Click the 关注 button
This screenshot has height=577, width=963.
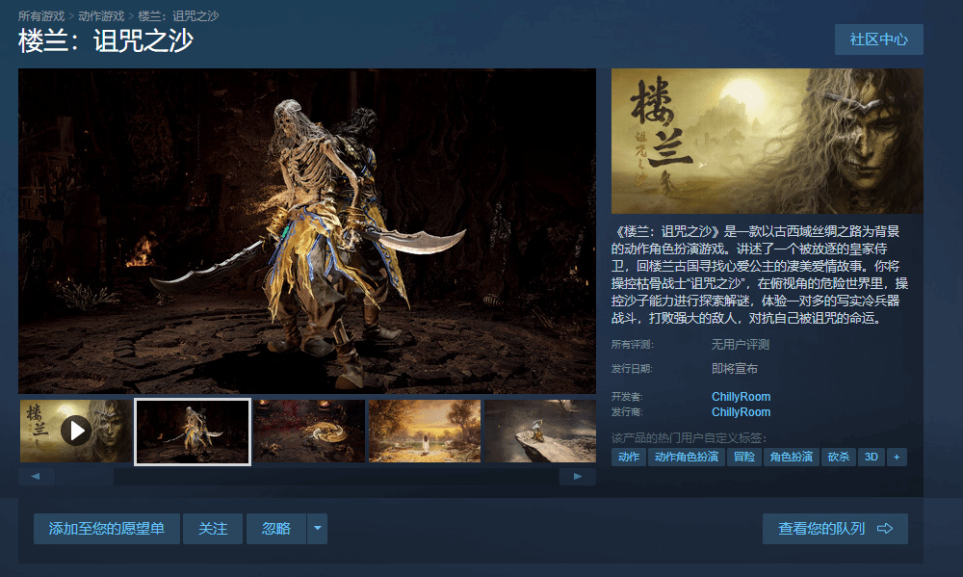pos(213,529)
